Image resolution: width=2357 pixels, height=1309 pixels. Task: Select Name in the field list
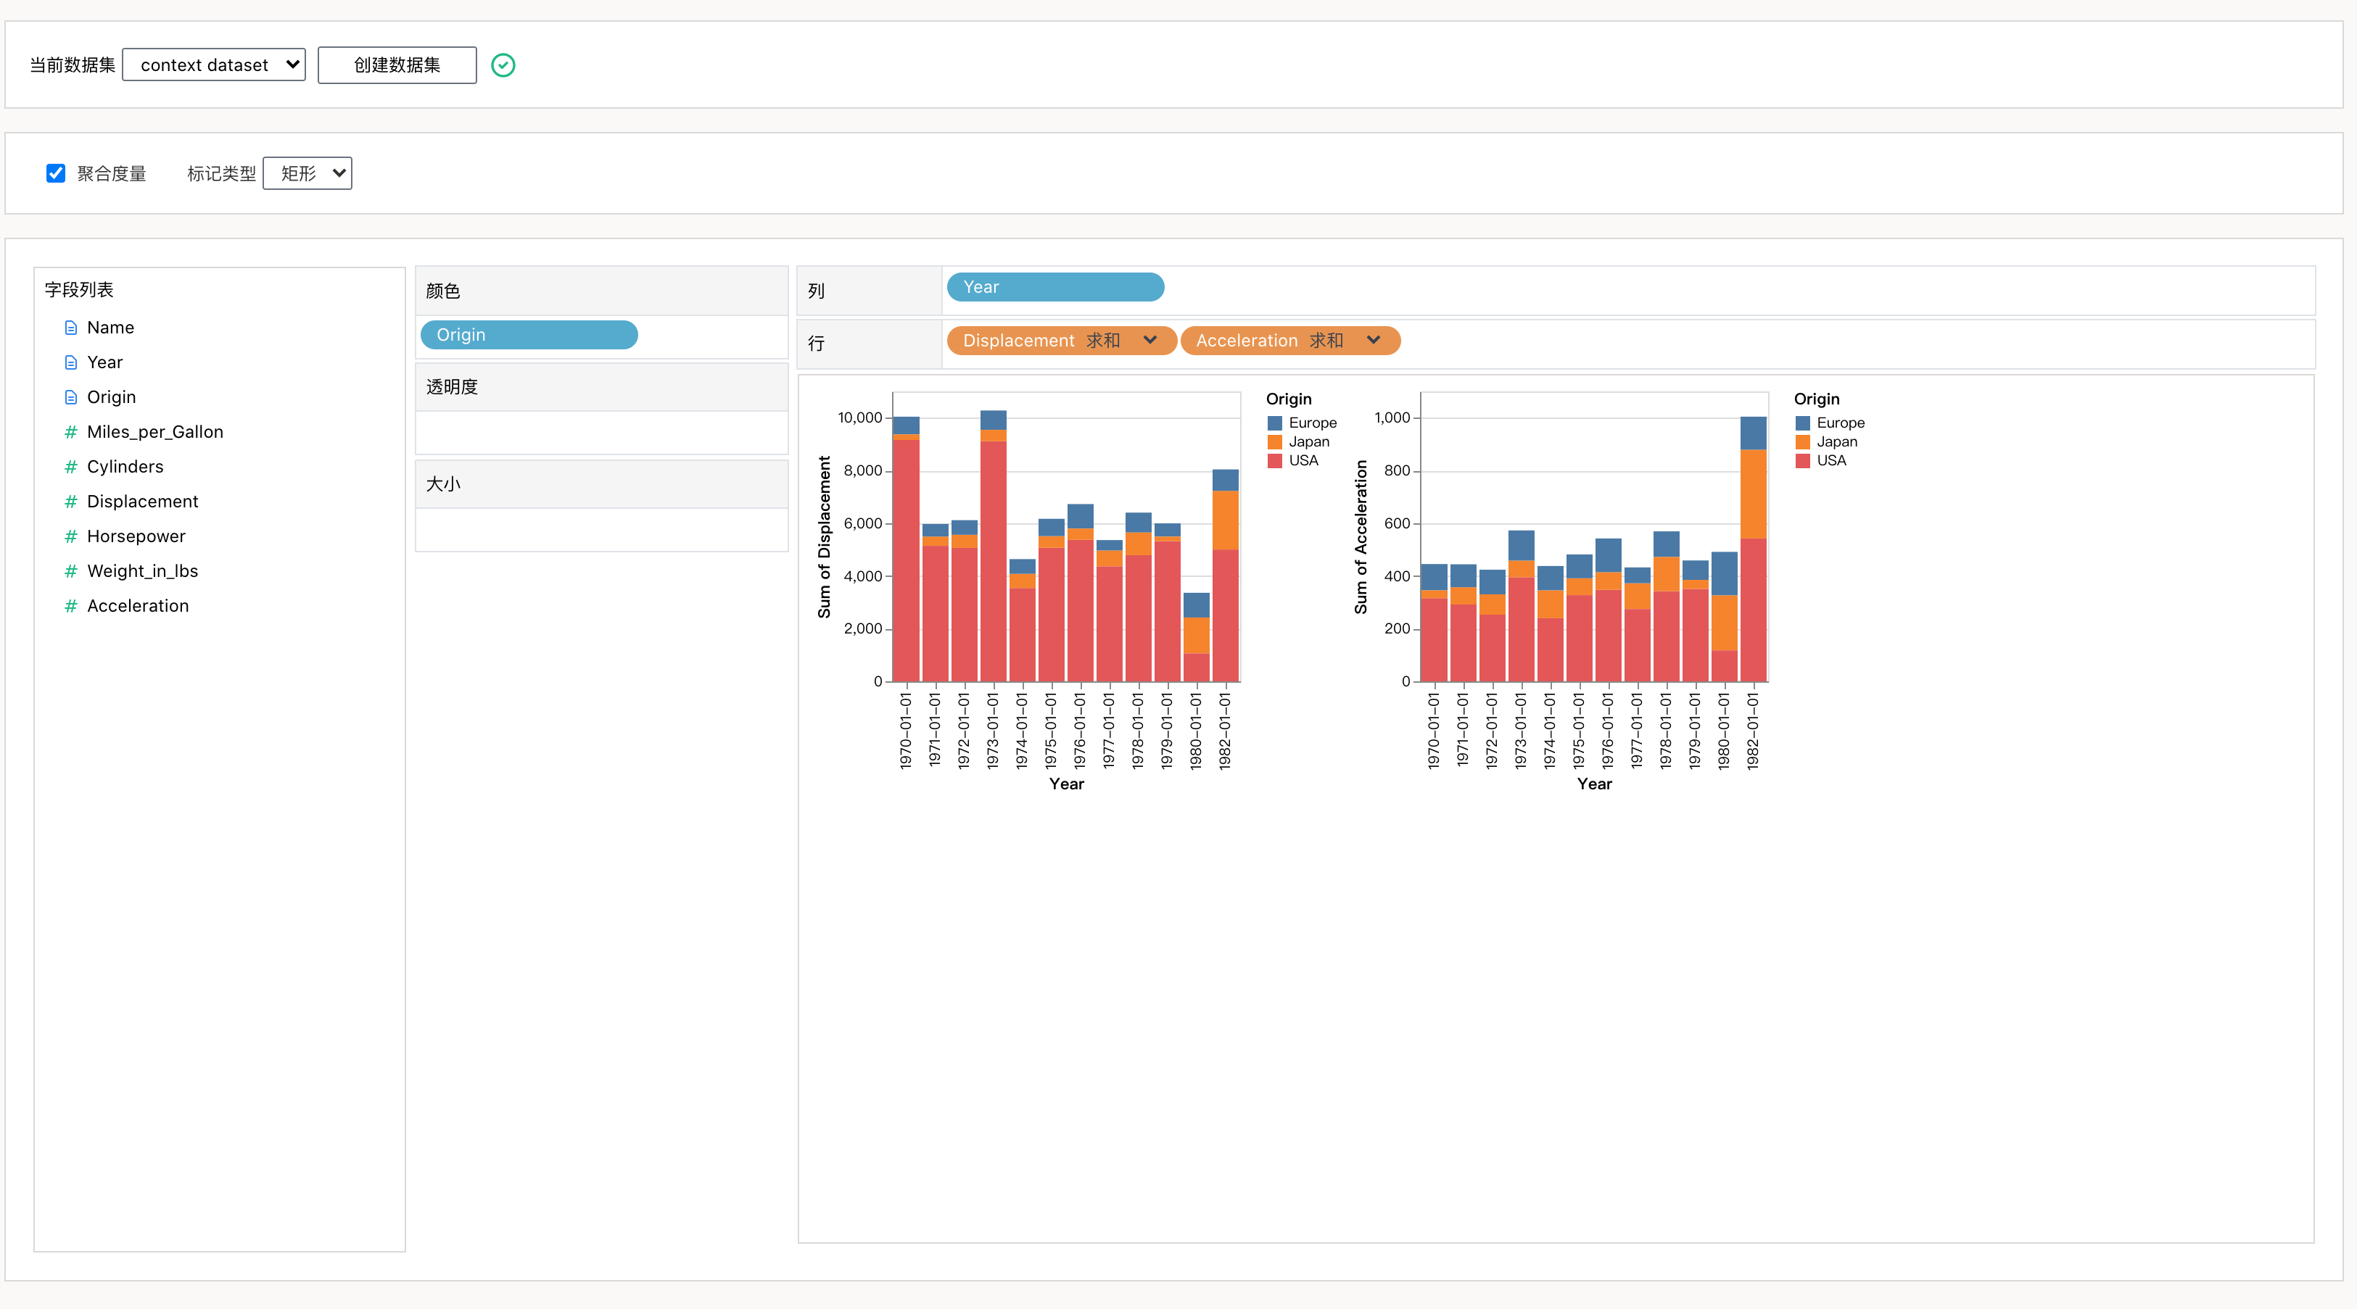pyautogui.click(x=111, y=328)
